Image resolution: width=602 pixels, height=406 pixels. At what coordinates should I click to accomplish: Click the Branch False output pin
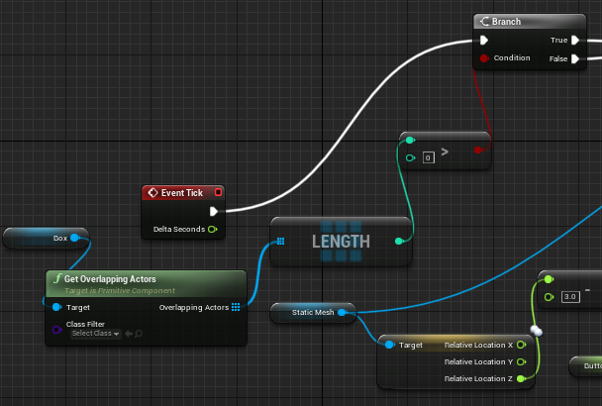(575, 58)
